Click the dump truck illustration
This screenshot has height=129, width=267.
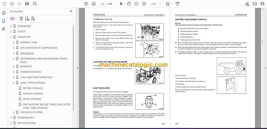point(231,66)
